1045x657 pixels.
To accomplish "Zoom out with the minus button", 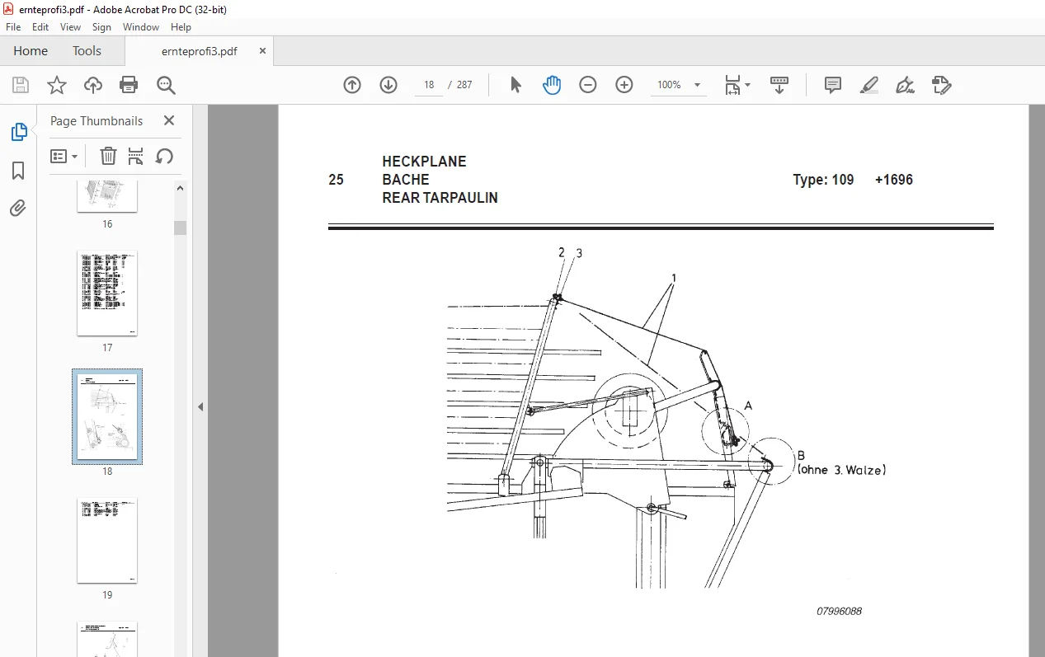I will pos(588,85).
